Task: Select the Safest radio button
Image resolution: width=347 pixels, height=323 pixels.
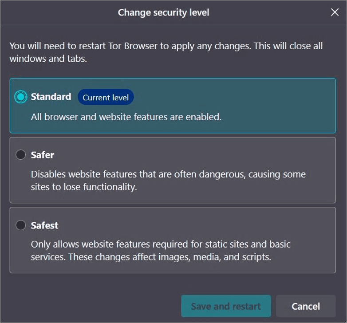Action: coord(20,225)
